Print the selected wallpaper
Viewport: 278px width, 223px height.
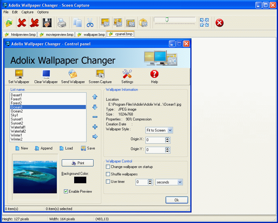[x=78, y=163]
